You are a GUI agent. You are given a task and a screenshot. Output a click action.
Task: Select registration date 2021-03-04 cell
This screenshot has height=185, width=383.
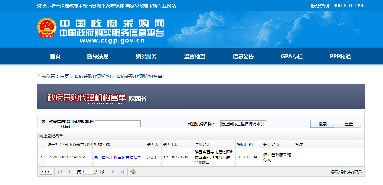pos(249,157)
